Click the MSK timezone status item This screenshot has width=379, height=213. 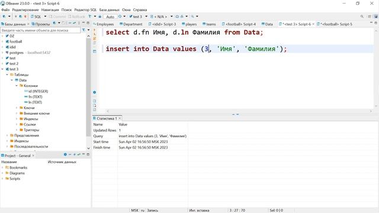pyautogui.click(x=135, y=211)
